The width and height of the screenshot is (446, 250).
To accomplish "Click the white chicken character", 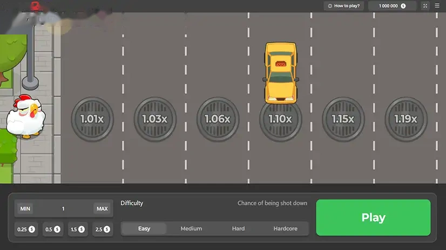I will click(25, 116).
